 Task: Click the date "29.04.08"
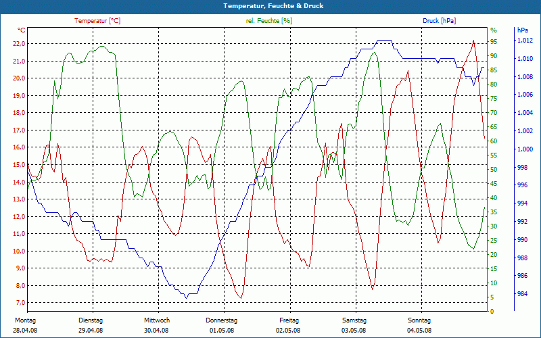point(91,331)
